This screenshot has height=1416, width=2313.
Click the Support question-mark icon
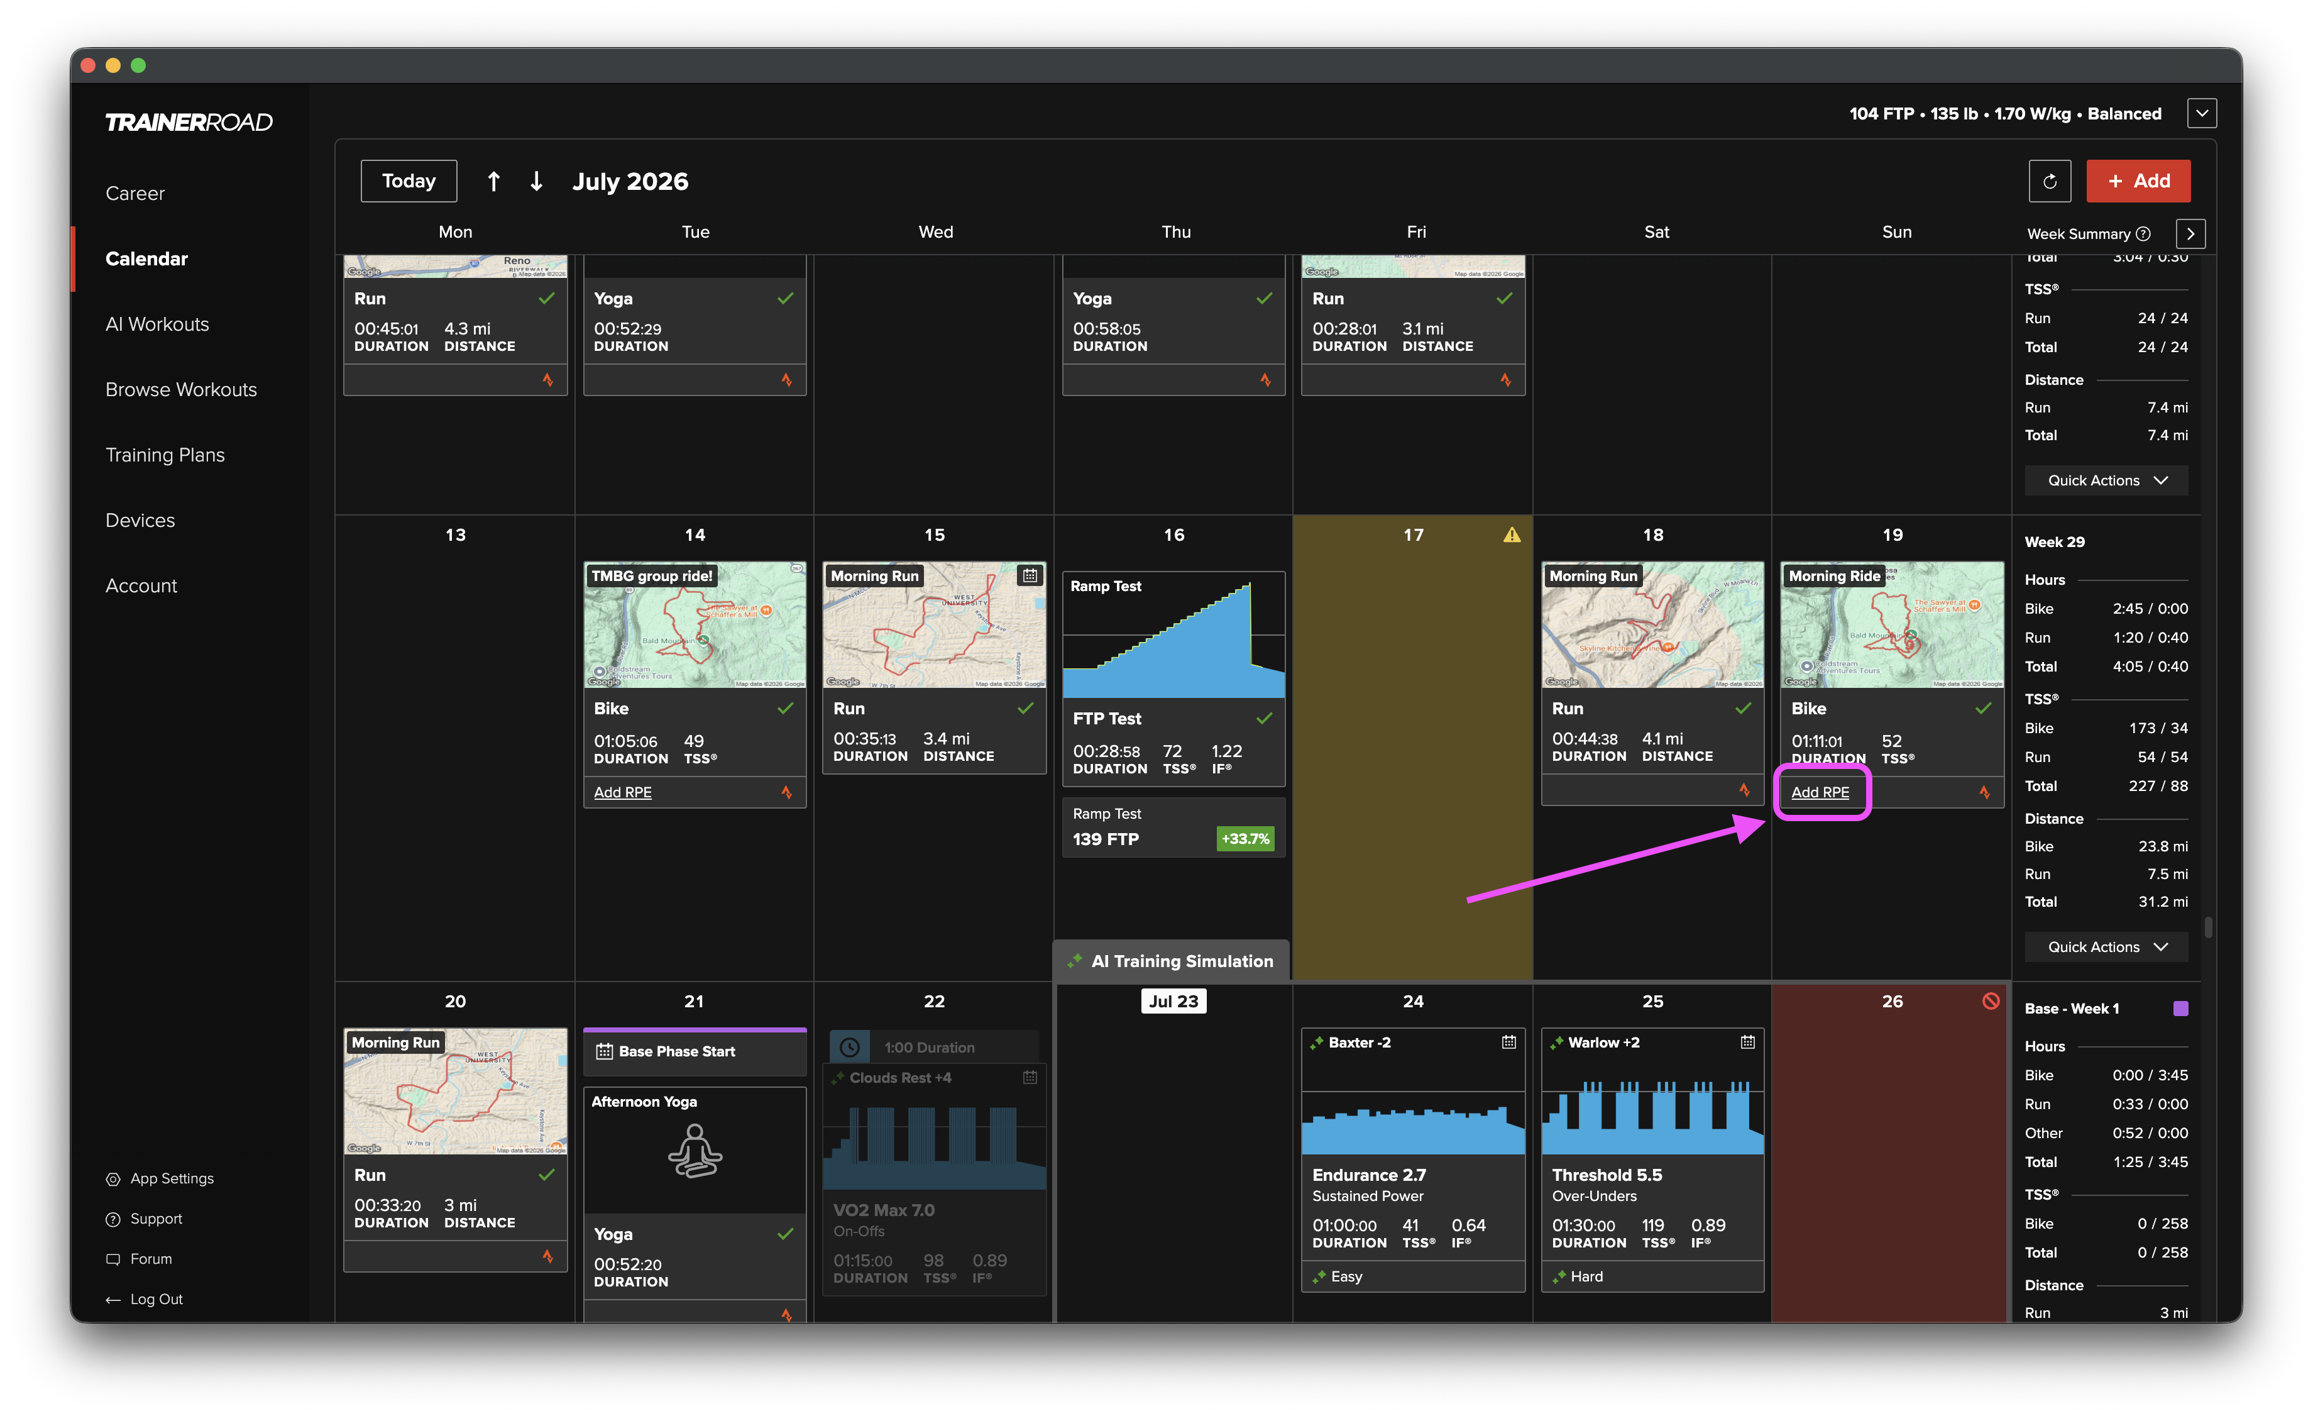(x=114, y=1220)
